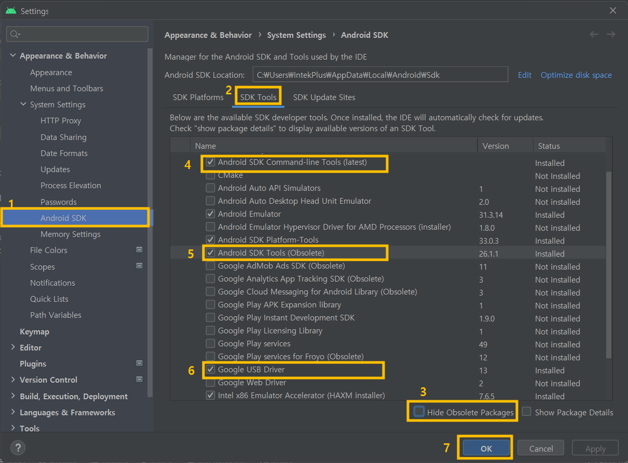Expand the Editor section

[13, 347]
